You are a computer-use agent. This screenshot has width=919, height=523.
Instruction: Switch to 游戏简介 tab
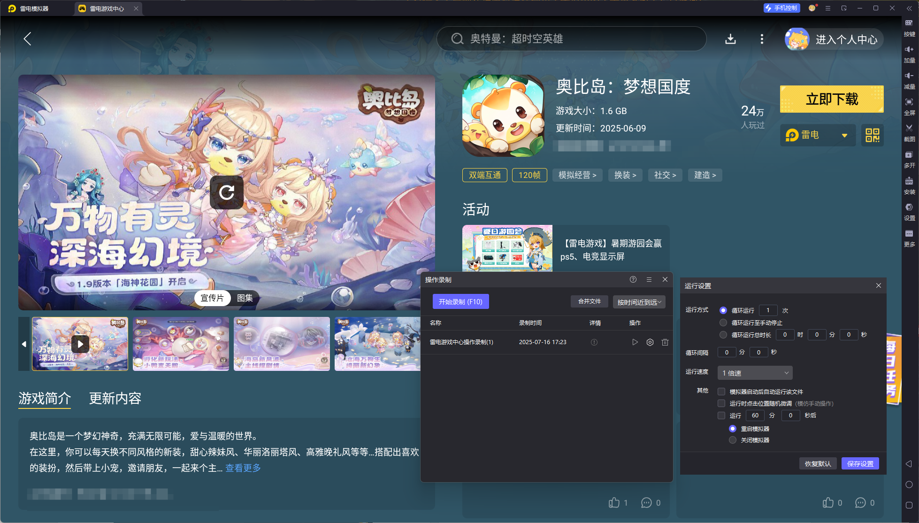(45, 399)
